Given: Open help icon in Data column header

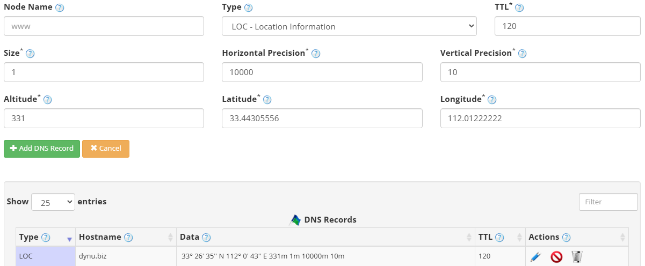Looking at the screenshot, I should pyautogui.click(x=206, y=238).
